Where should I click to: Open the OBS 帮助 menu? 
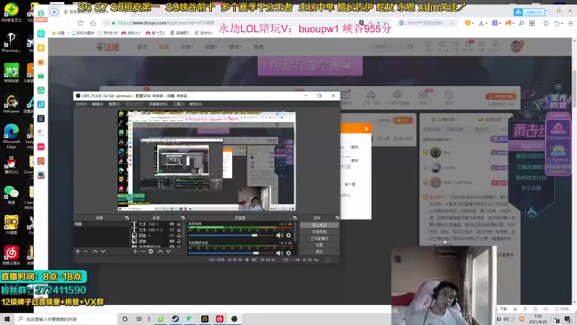pos(195,104)
